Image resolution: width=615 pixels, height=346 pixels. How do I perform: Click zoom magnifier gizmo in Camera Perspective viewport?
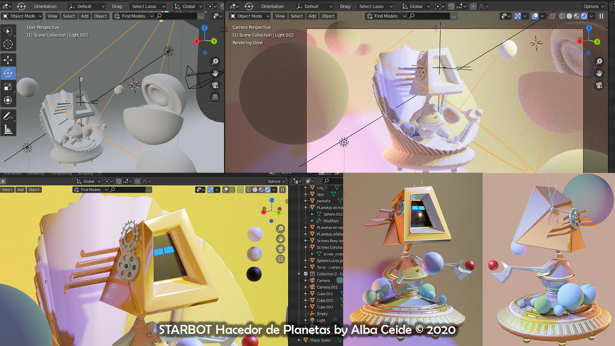click(599, 62)
